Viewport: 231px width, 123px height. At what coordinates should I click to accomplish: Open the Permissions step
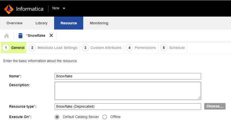(141, 48)
